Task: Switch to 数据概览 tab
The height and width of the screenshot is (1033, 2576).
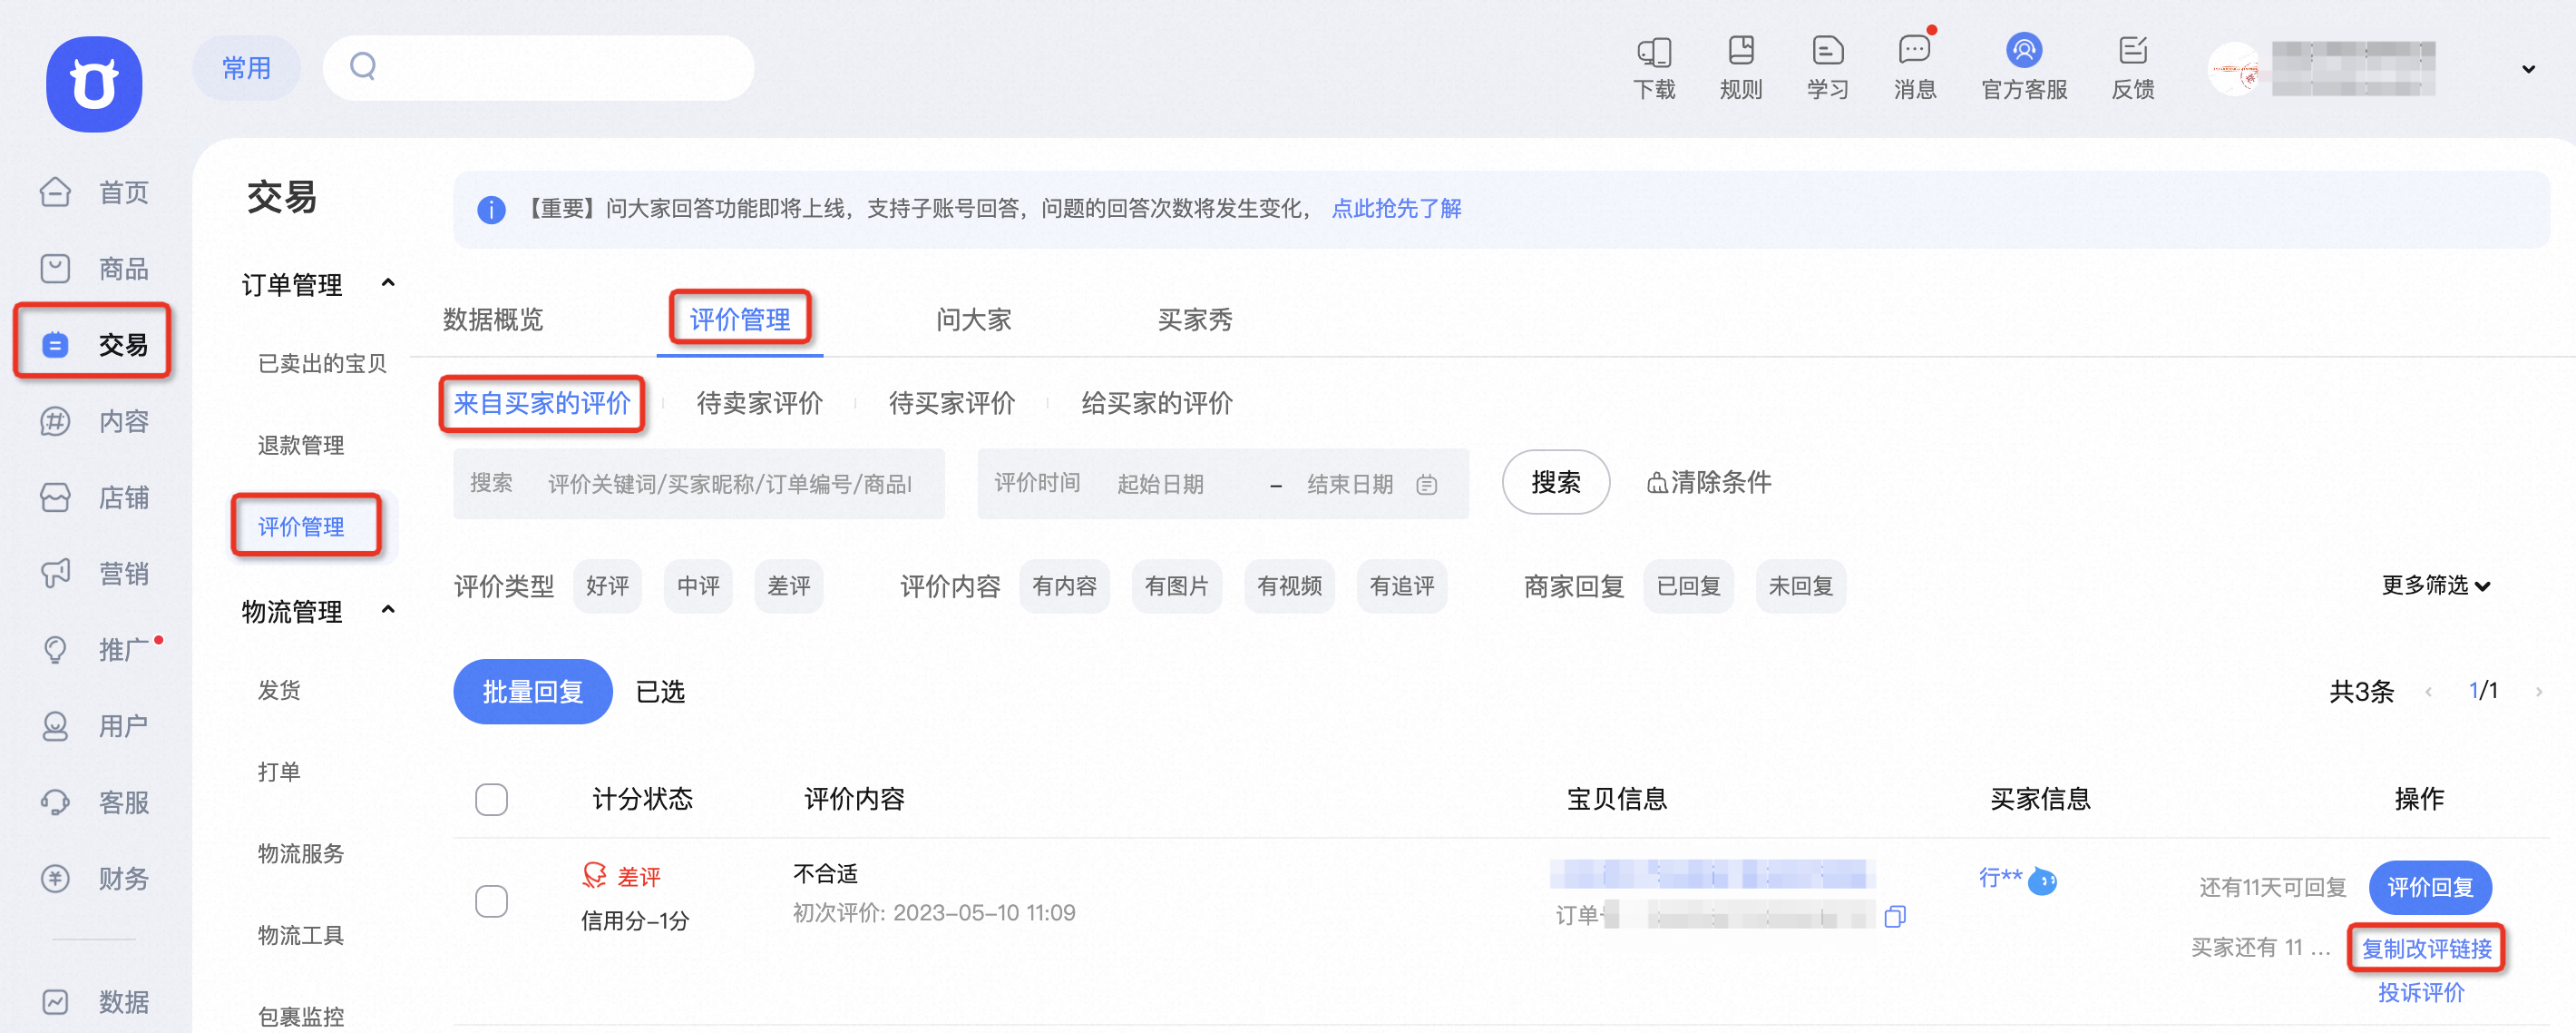Action: (x=493, y=320)
